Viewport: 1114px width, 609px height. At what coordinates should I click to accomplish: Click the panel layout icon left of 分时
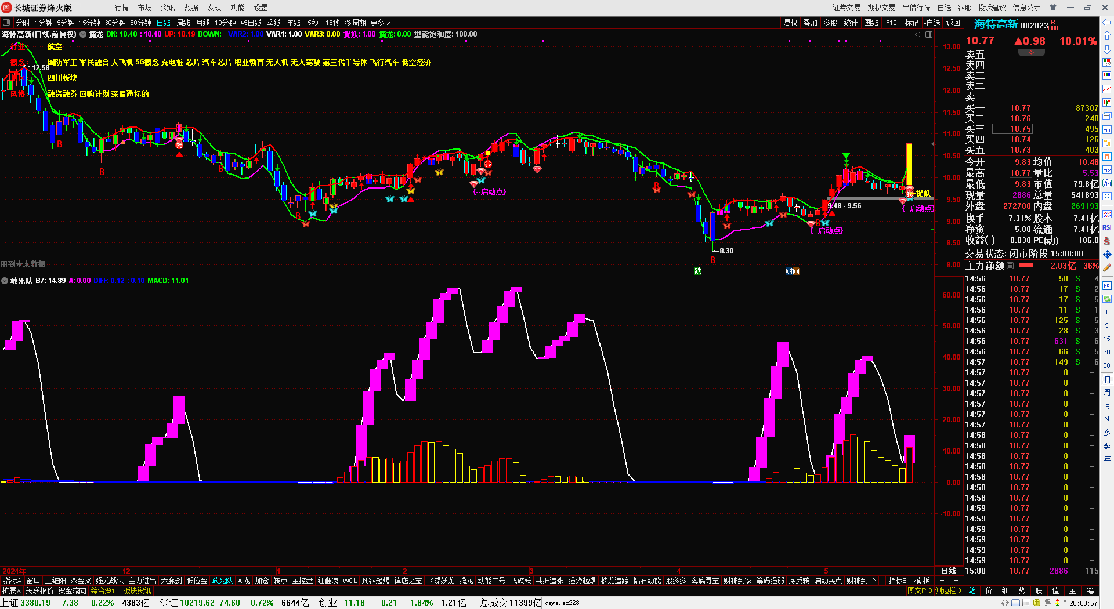[6, 23]
